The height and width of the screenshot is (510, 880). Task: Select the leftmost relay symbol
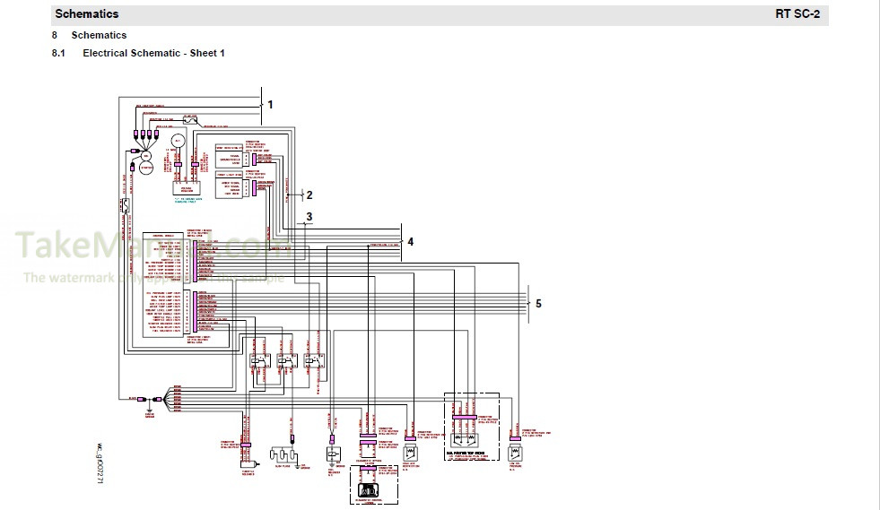tap(261, 362)
